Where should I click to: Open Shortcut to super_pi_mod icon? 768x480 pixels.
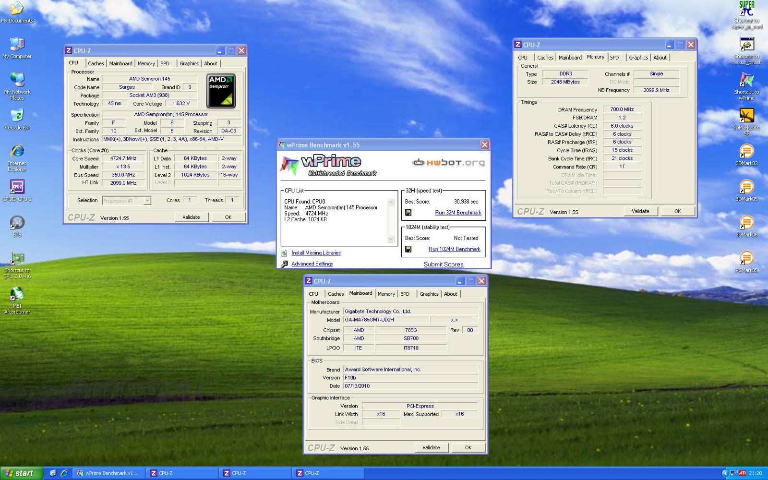click(x=746, y=15)
